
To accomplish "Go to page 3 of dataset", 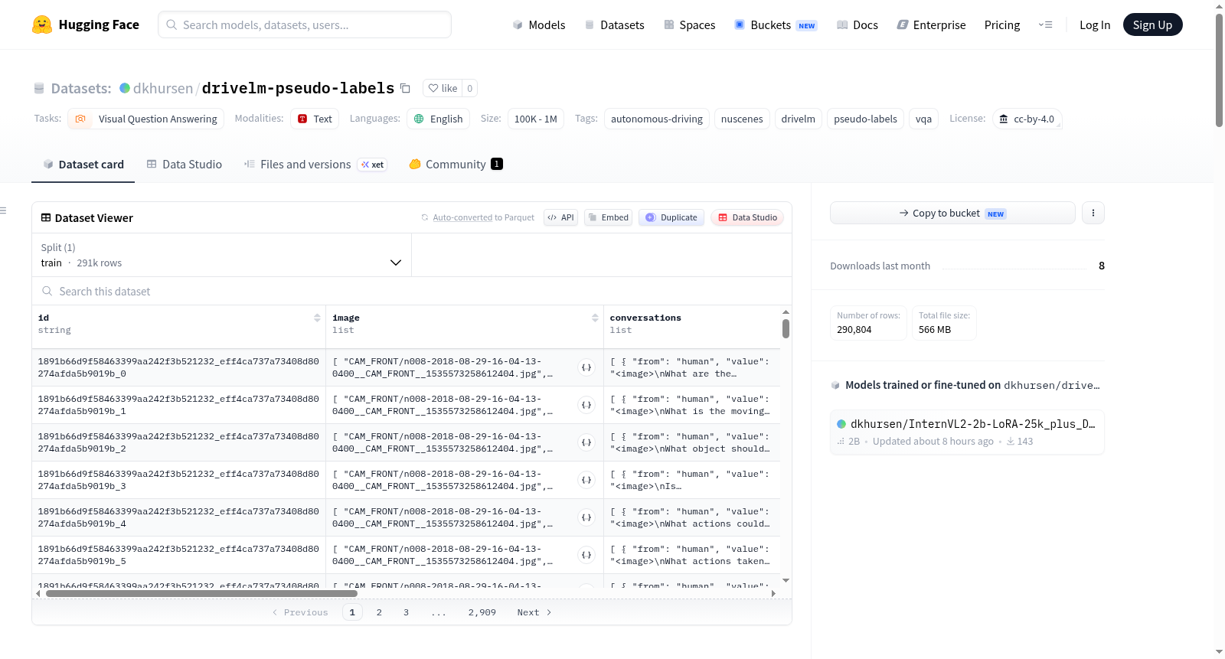I will pyautogui.click(x=406, y=612).
